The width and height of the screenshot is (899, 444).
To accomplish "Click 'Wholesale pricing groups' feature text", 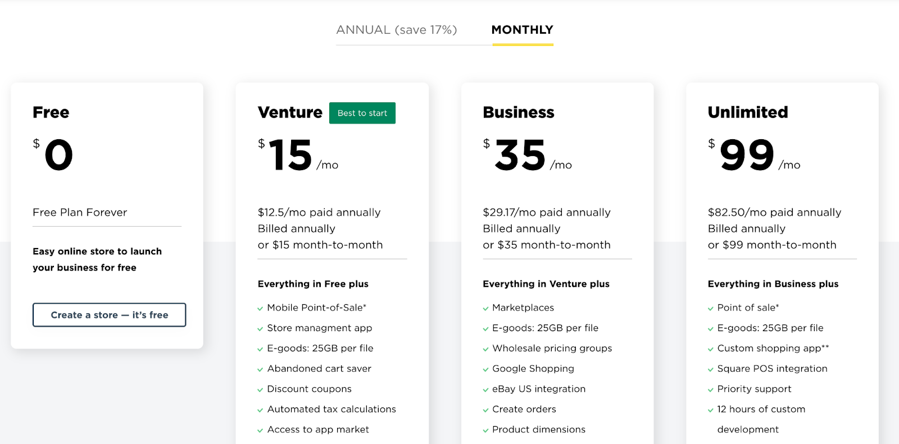I will 552,348.
